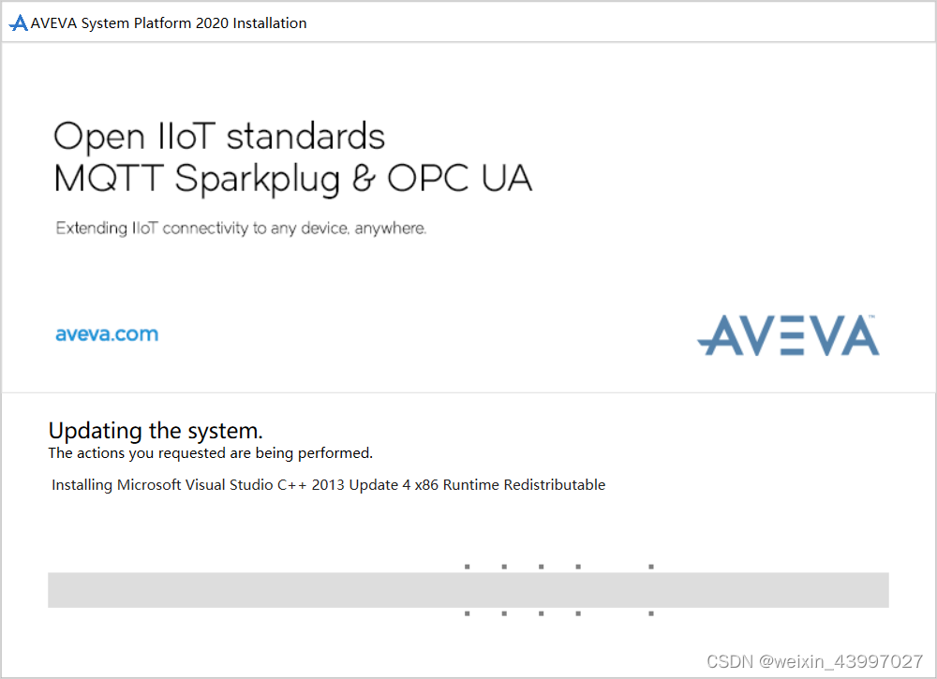Click the installation progress bar
This screenshot has width=937, height=679.
pyautogui.click(x=468, y=590)
